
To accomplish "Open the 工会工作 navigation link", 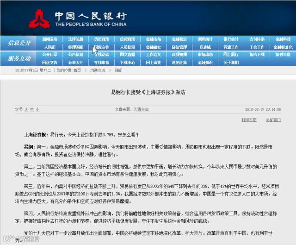I will click(x=257, y=47).
